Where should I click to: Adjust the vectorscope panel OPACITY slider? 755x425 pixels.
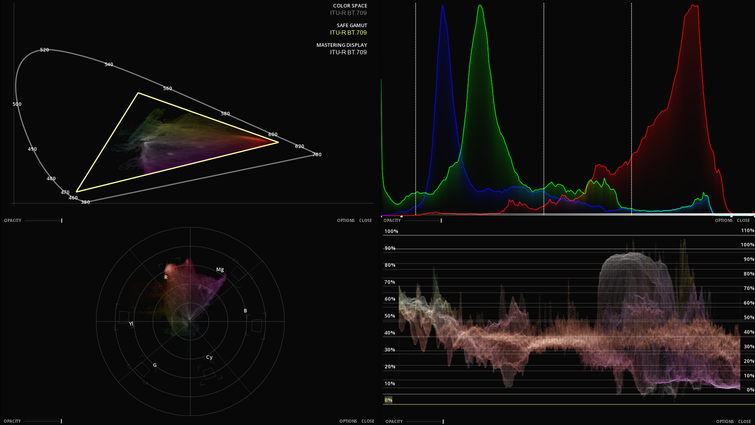43,421
